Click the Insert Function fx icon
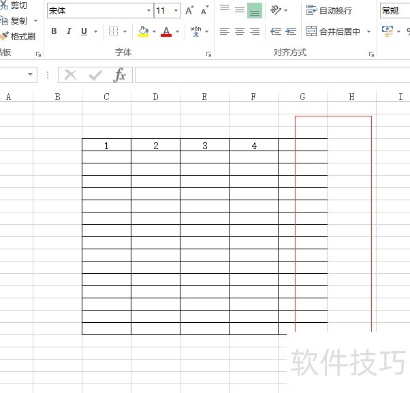Viewport: 410px width, 393px height. tap(119, 75)
